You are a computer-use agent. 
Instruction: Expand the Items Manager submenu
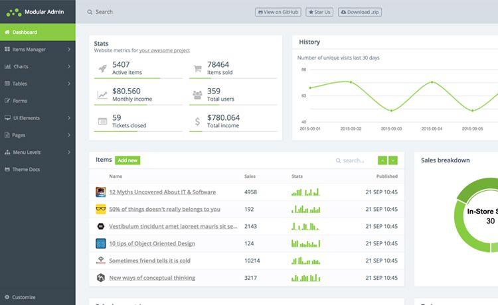point(69,50)
